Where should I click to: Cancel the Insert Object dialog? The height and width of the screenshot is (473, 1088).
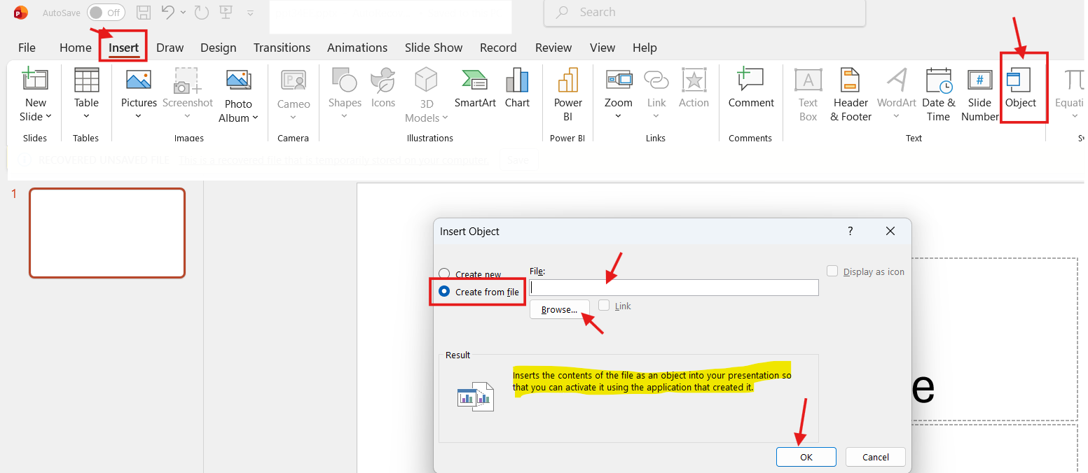(876, 457)
